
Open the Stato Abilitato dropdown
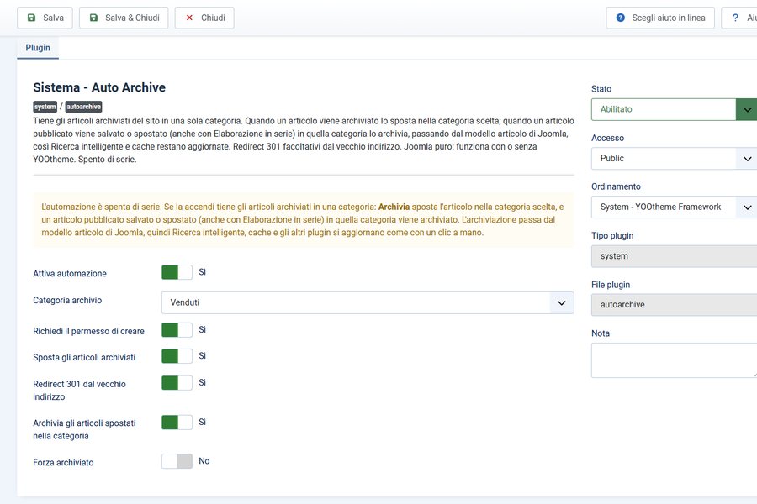674,109
